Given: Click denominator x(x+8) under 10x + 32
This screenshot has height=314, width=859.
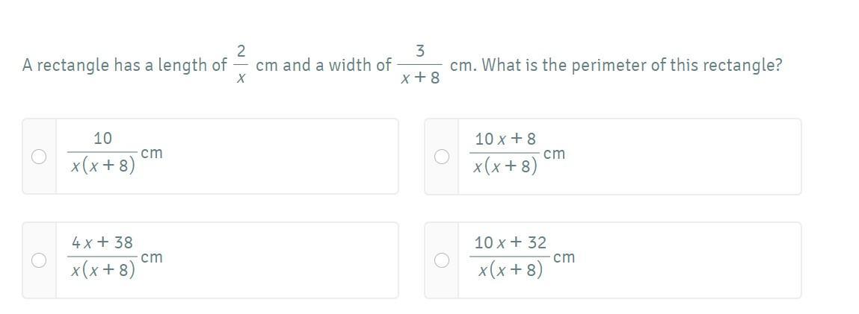Looking at the screenshot, I should pos(510,270).
